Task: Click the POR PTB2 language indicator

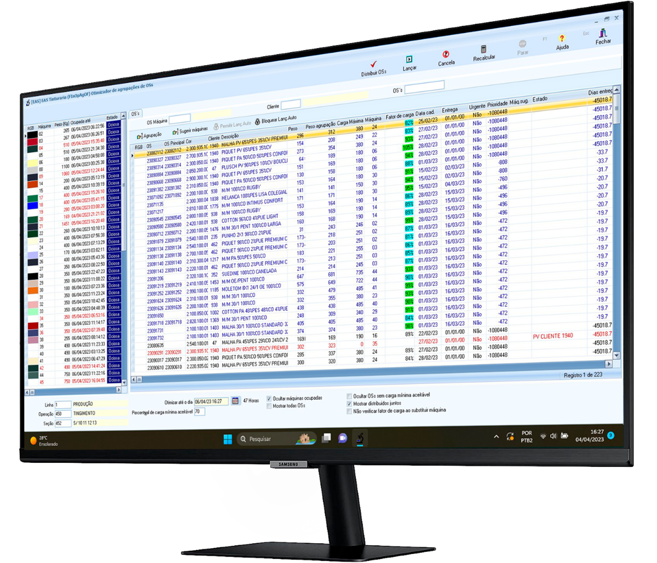Action: click(x=527, y=437)
